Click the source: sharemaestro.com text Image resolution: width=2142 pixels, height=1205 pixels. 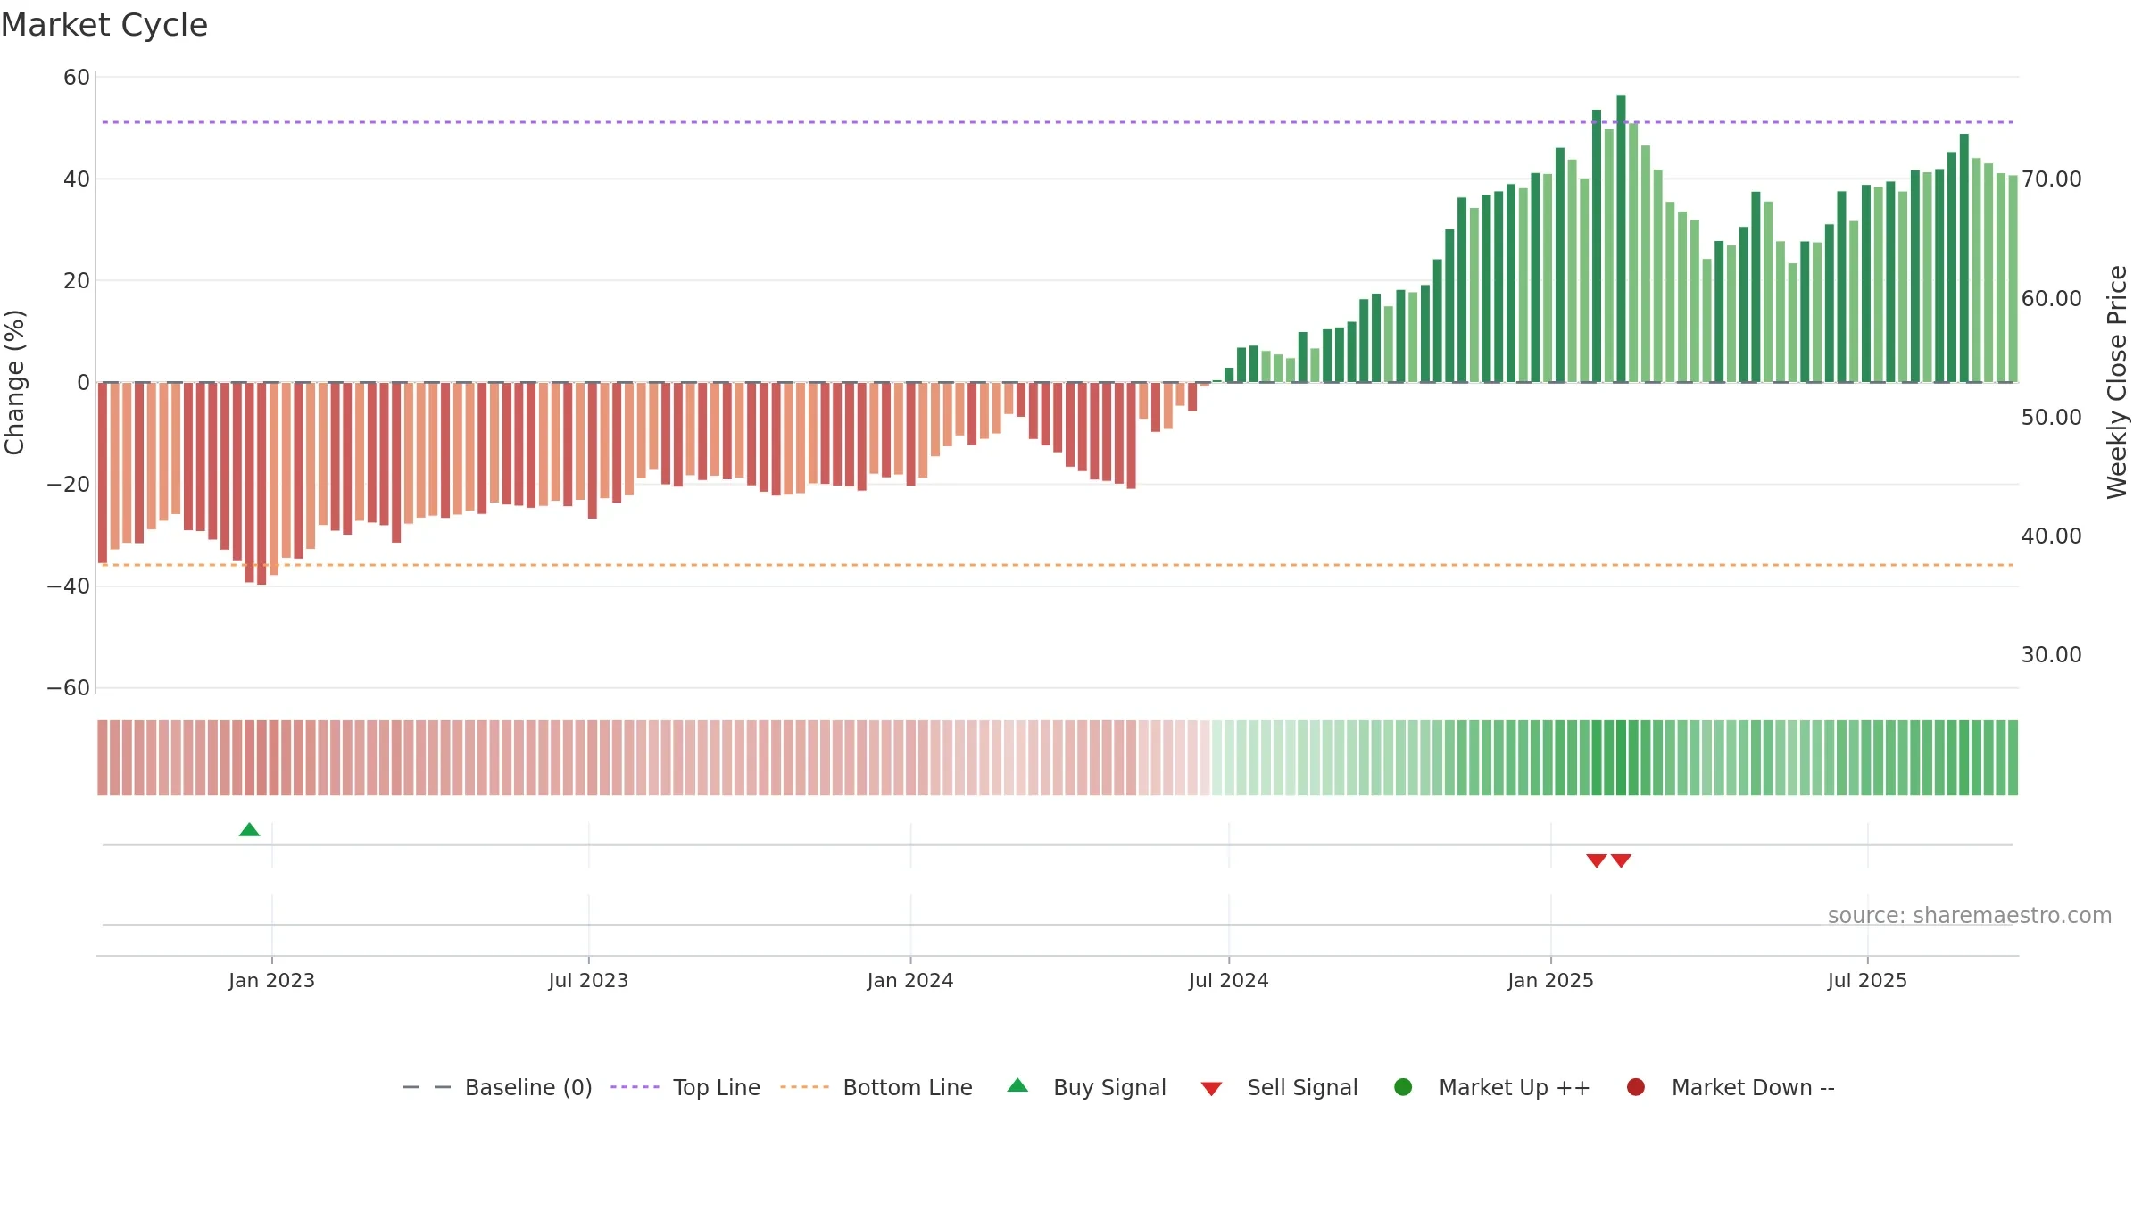tap(1970, 916)
